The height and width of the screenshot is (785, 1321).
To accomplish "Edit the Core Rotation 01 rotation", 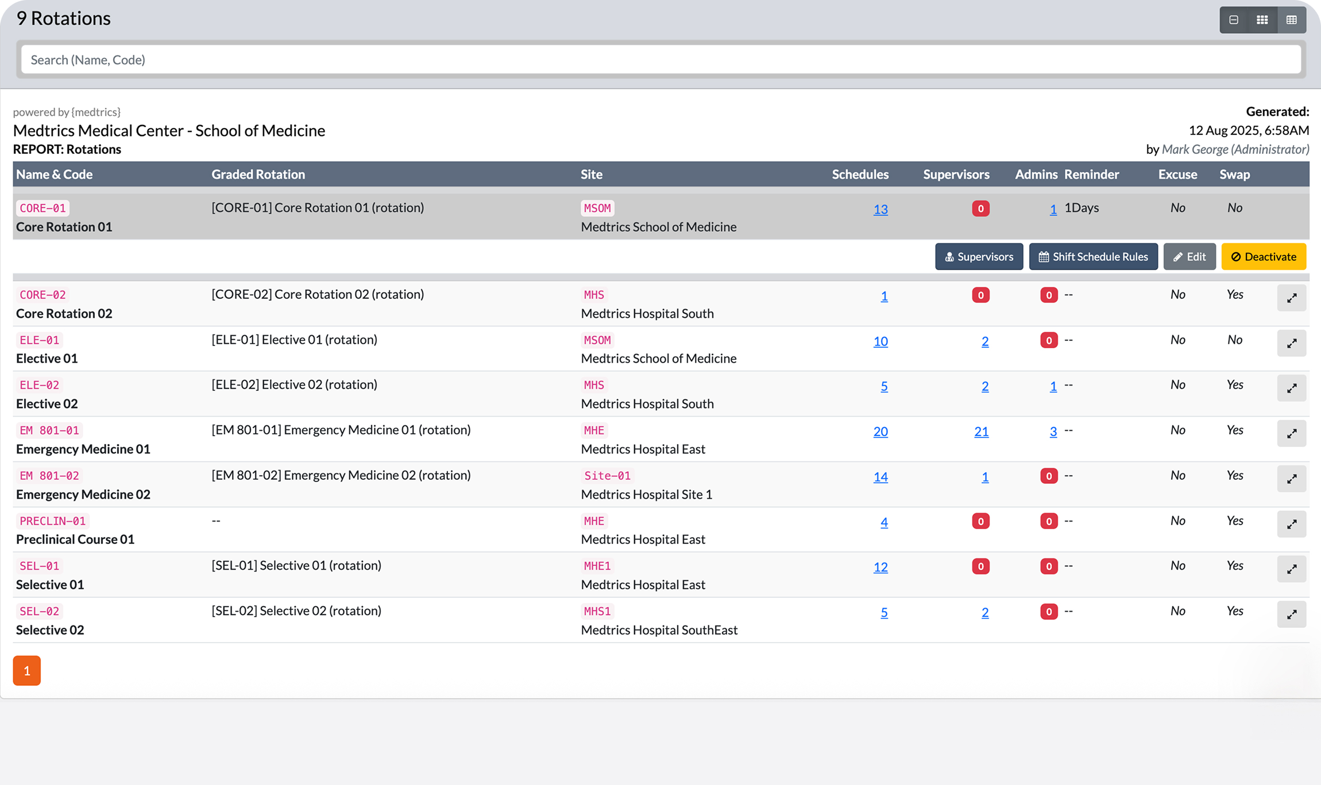I will (1189, 257).
